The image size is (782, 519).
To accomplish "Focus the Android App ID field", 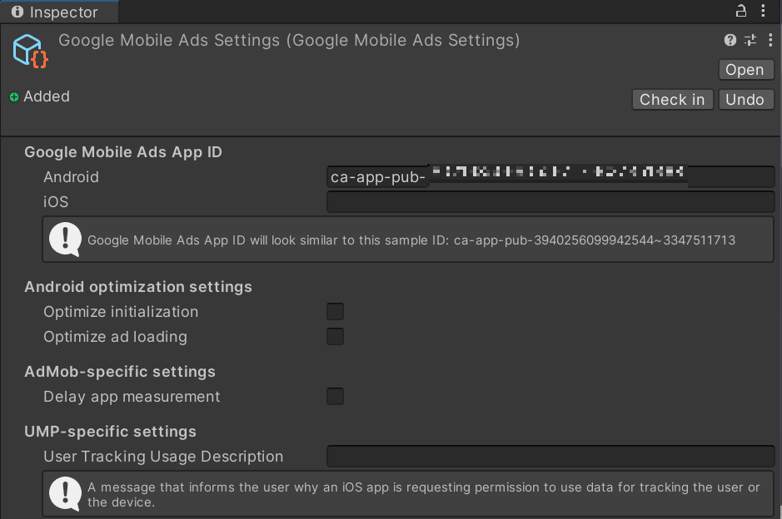I will tap(550, 177).
